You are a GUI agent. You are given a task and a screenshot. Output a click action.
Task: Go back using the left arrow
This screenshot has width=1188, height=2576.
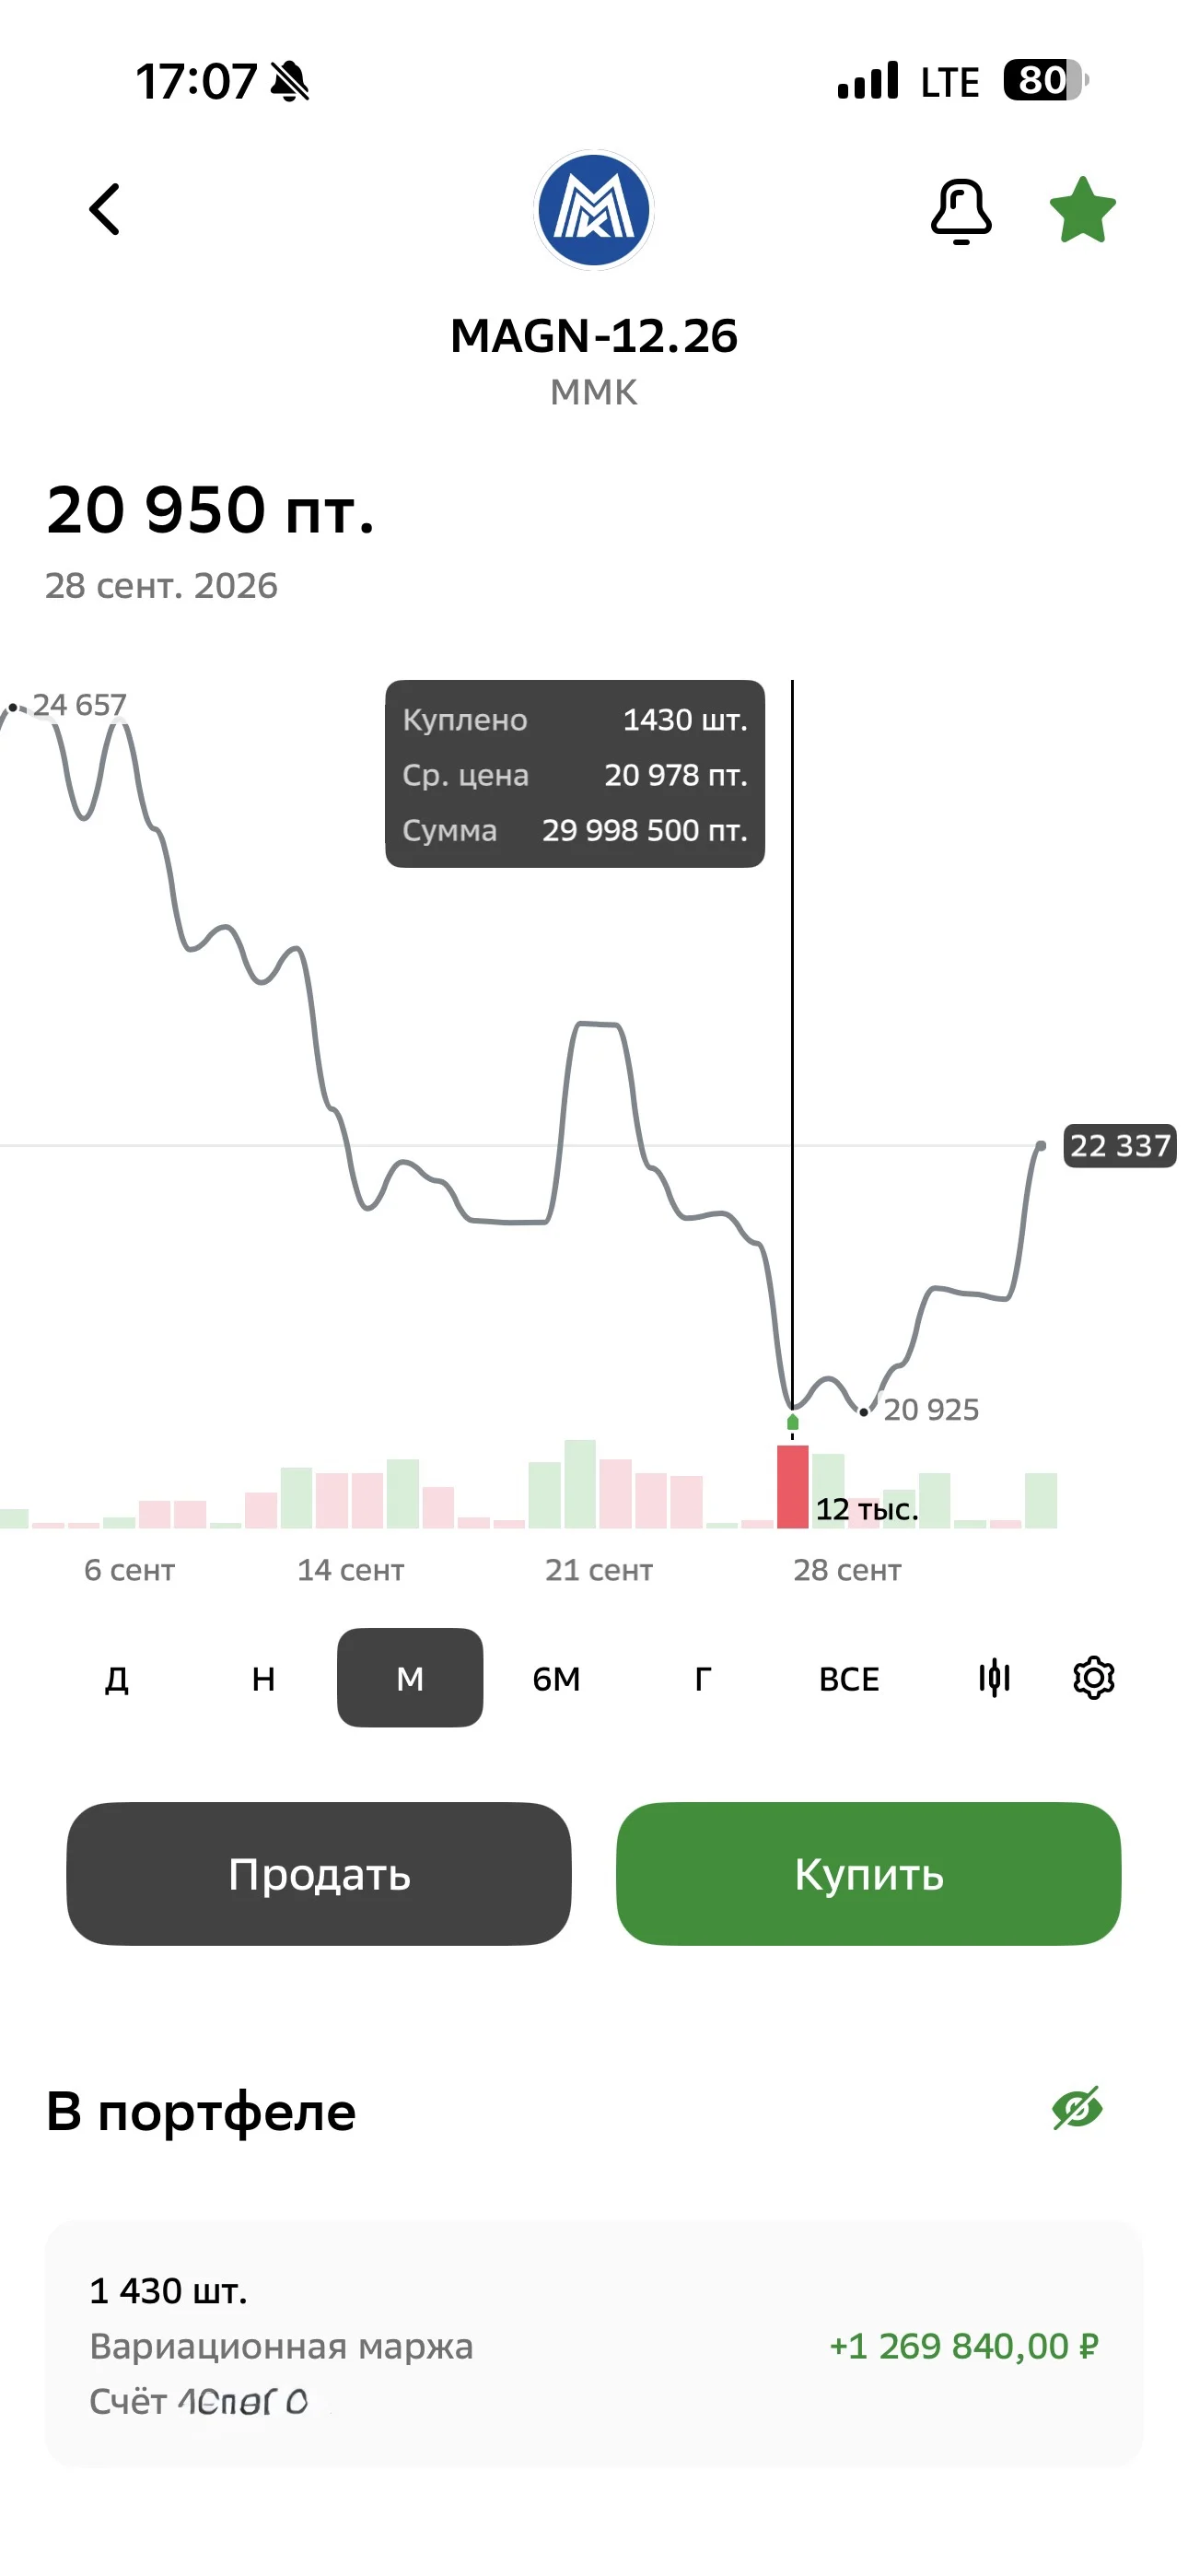coord(105,209)
